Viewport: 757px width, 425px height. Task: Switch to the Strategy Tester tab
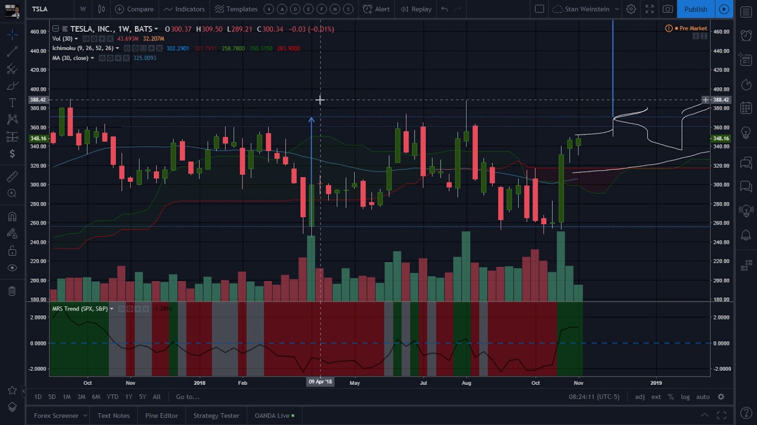click(216, 416)
